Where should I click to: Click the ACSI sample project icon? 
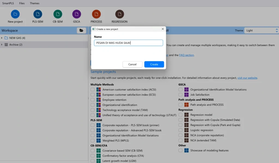pyautogui.click(x=98, y=90)
